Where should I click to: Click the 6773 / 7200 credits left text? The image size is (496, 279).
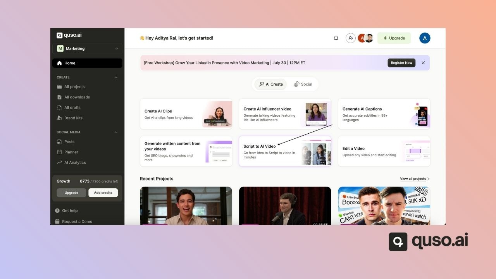point(99,181)
